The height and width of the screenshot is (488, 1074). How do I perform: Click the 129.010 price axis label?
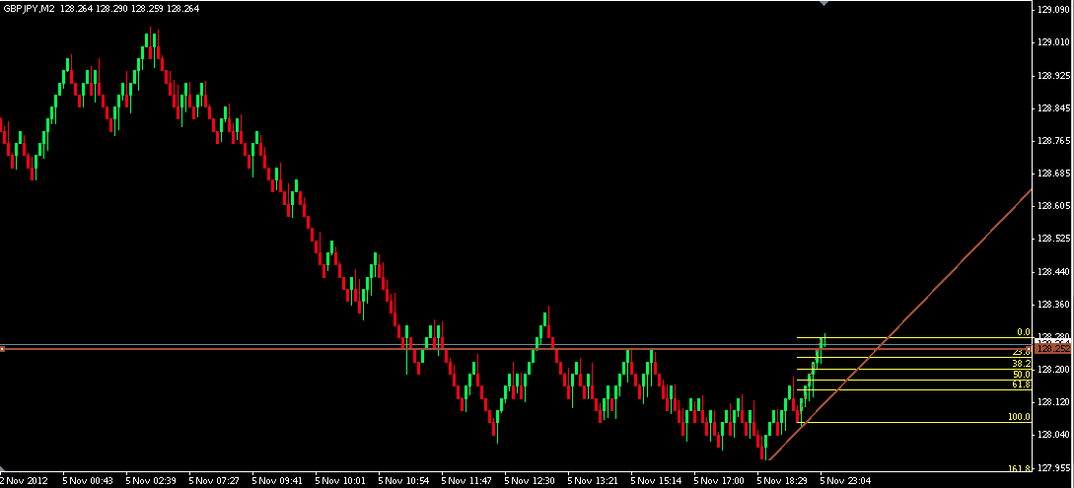tap(1055, 42)
